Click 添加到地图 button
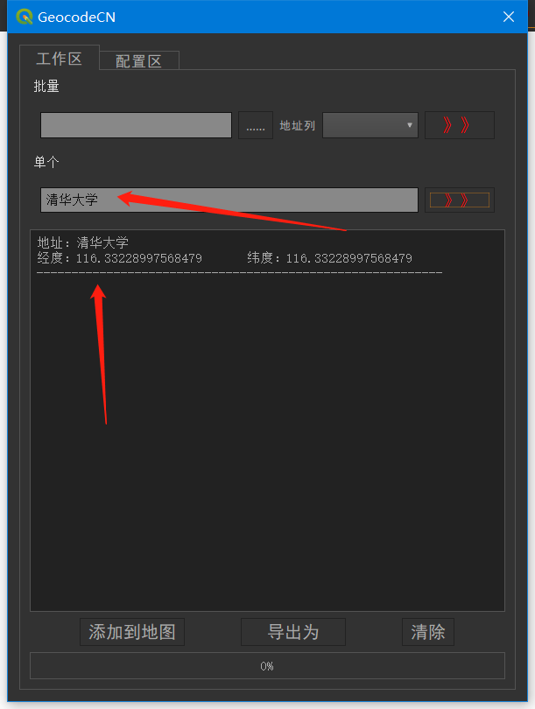The width and height of the screenshot is (535, 709). [132, 632]
